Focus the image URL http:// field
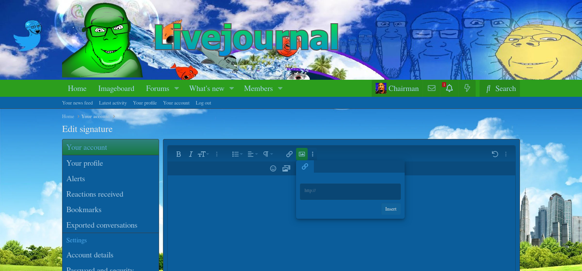Screen dimensions: 582x271 [x=350, y=192]
